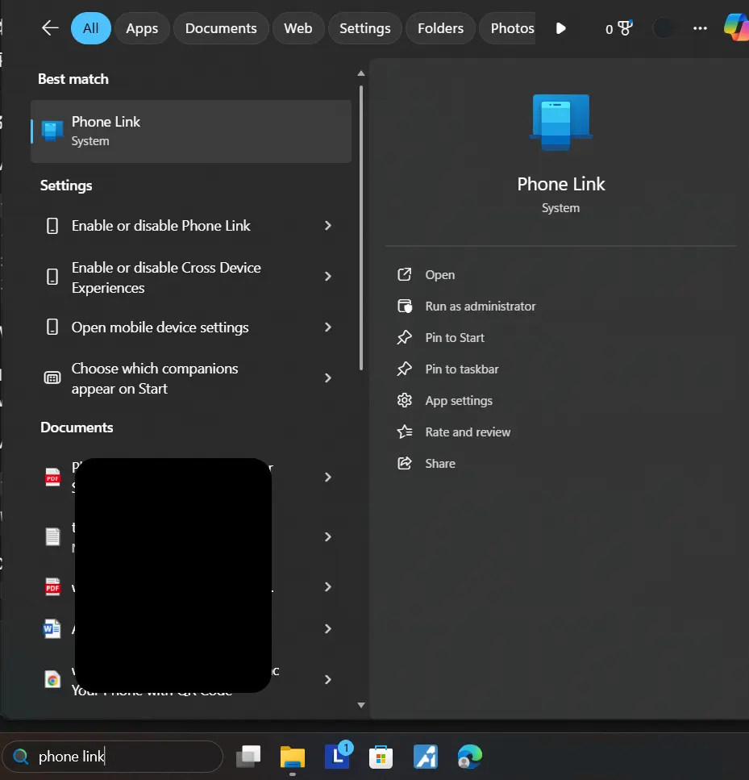
Task: Expand Open mobile device settings result chevron
Action: [327, 327]
